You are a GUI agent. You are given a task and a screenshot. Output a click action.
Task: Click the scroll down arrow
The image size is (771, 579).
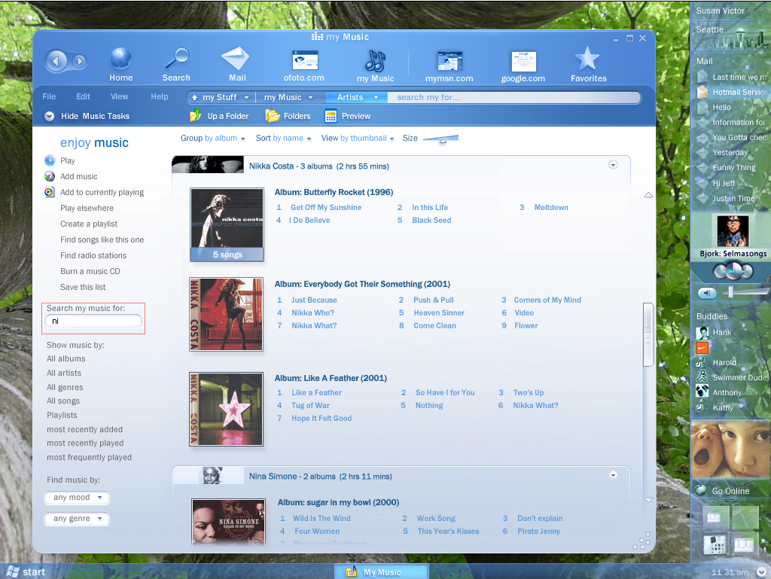[648, 500]
